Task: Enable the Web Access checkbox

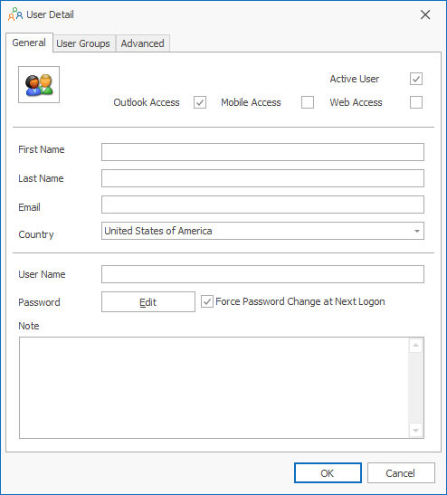Action: coord(416,102)
